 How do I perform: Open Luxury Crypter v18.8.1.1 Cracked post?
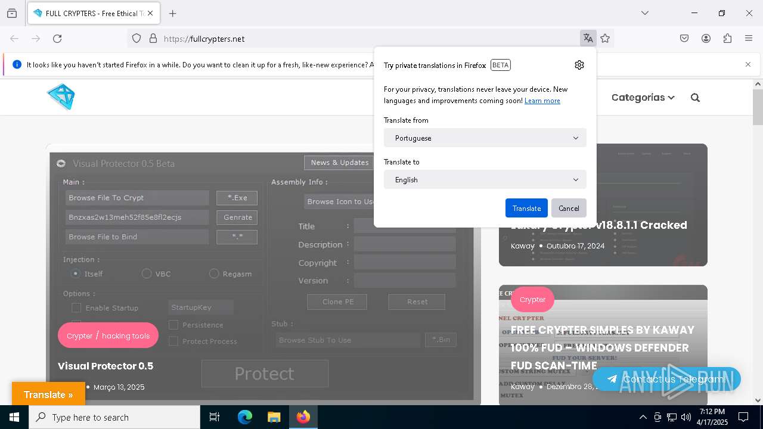pos(599,225)
